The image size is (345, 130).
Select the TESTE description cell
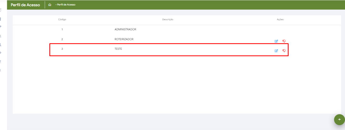(118, 49)
